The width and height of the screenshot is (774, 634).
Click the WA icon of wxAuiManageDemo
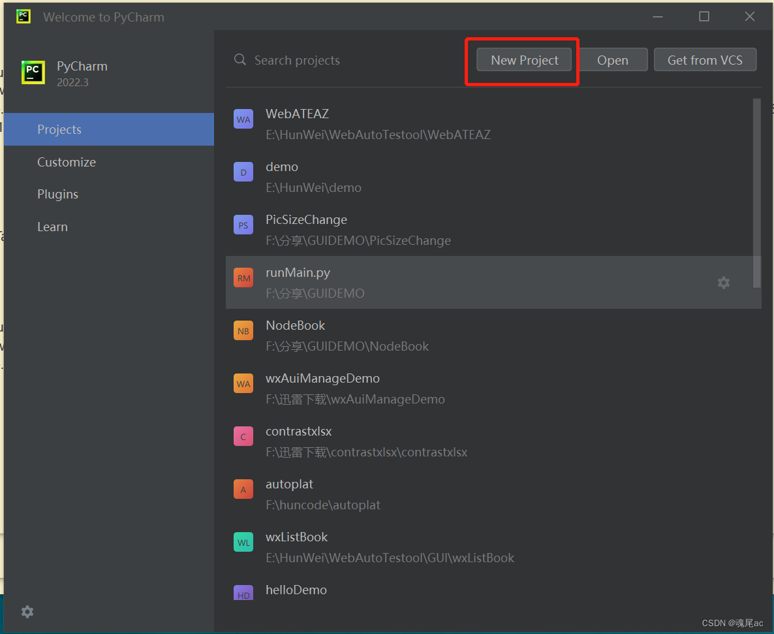click(243, 383)
